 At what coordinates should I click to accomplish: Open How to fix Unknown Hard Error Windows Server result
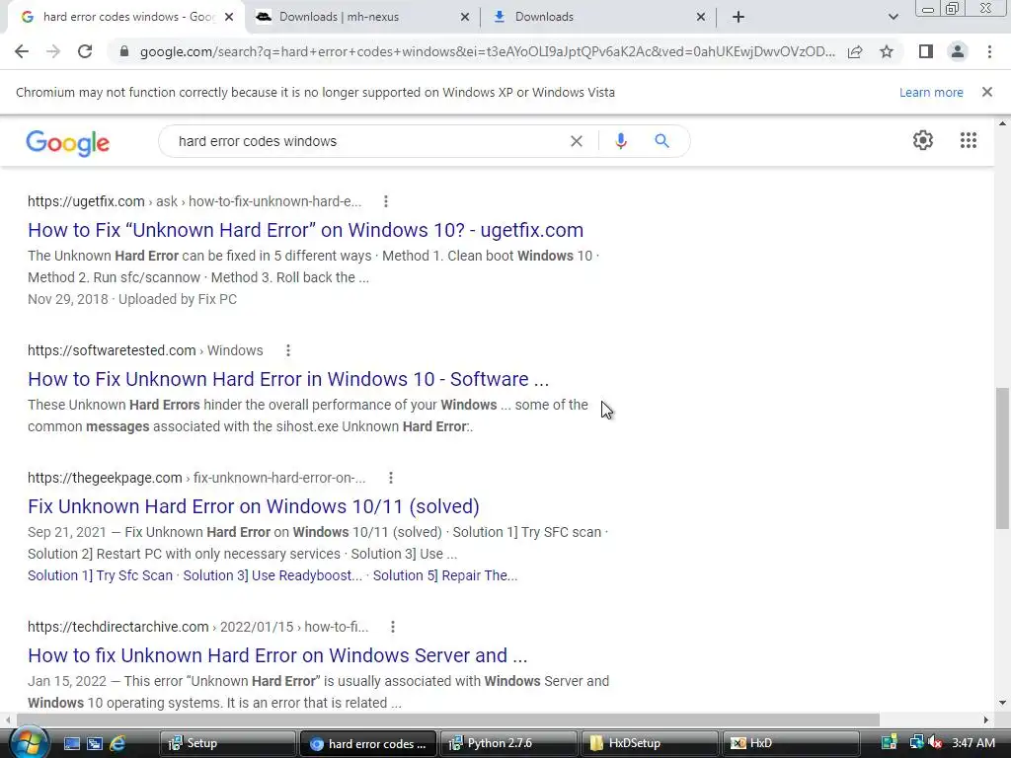(x=277, y=655)
